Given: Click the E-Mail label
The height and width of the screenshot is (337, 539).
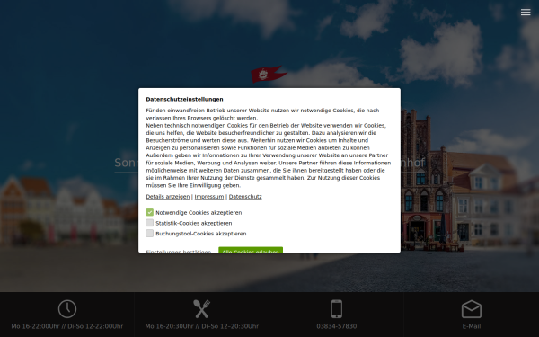Looking at the screenshot, I should tap(472, 326).
